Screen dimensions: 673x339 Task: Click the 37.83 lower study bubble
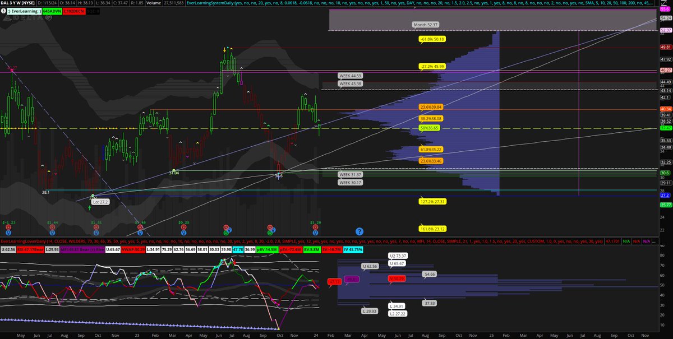coord(429,303)
